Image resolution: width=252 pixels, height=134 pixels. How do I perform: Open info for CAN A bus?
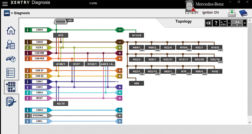click(x=27, y=92)
